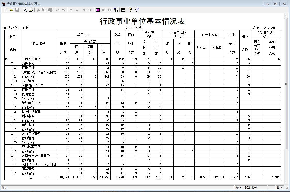
Task: Click the 财政事务 row name
Action: coord(39,116)
